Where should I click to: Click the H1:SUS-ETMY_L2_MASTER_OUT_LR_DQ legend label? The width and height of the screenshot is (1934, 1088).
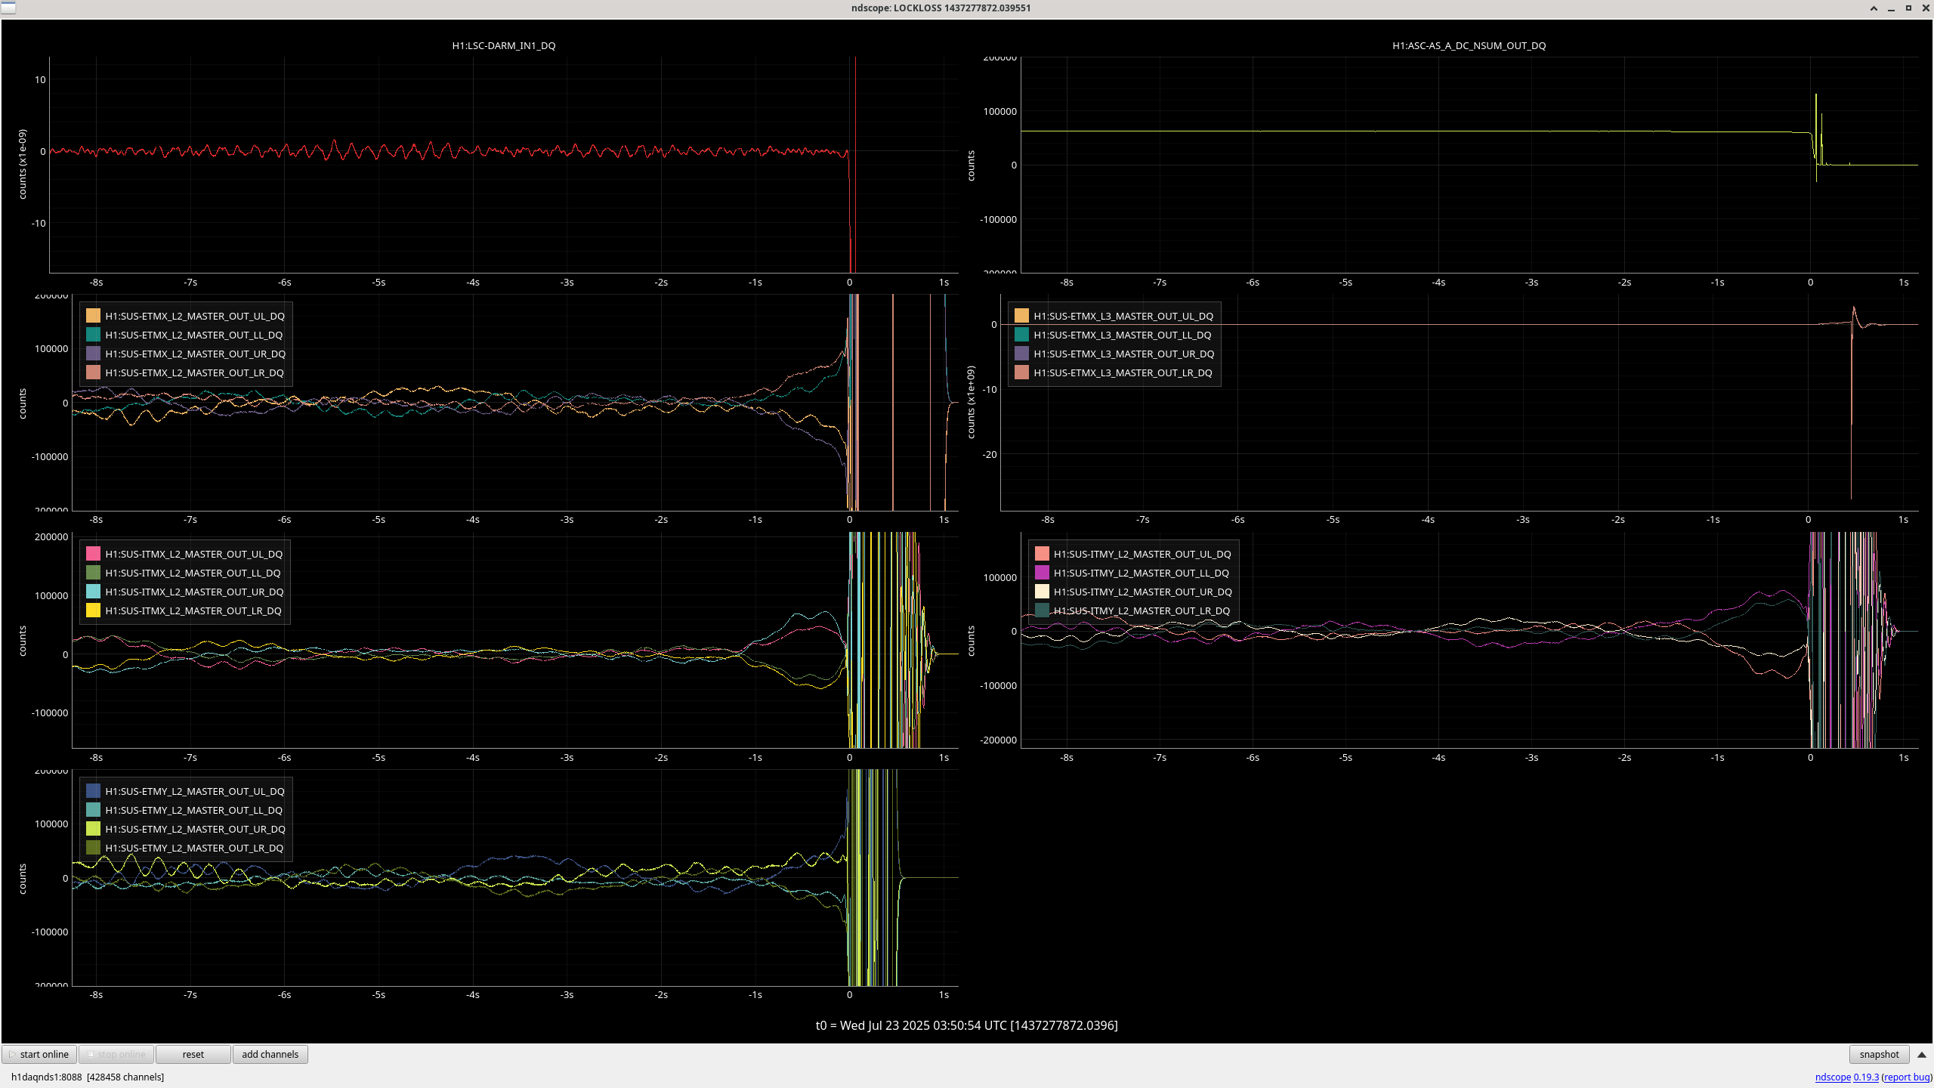pos(194,848)
